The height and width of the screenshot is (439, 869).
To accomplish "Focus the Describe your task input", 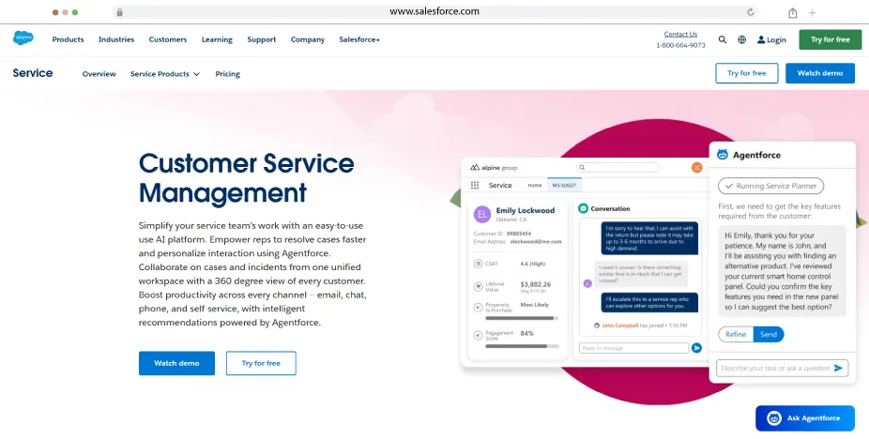I will pos(782,368).
